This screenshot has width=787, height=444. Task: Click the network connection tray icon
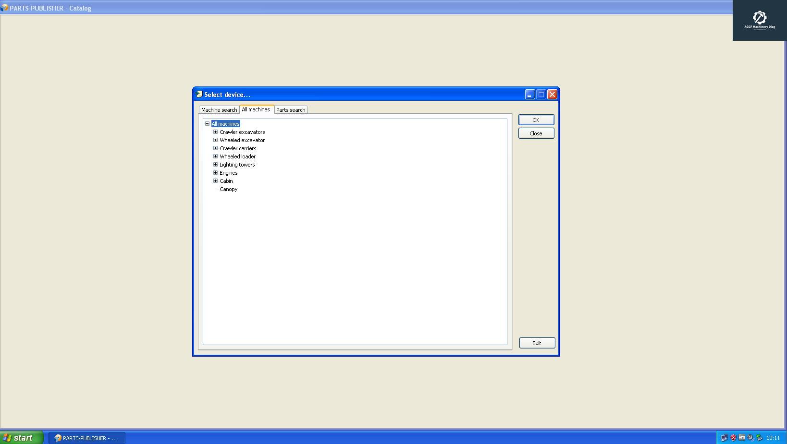[x=724, y=438]
